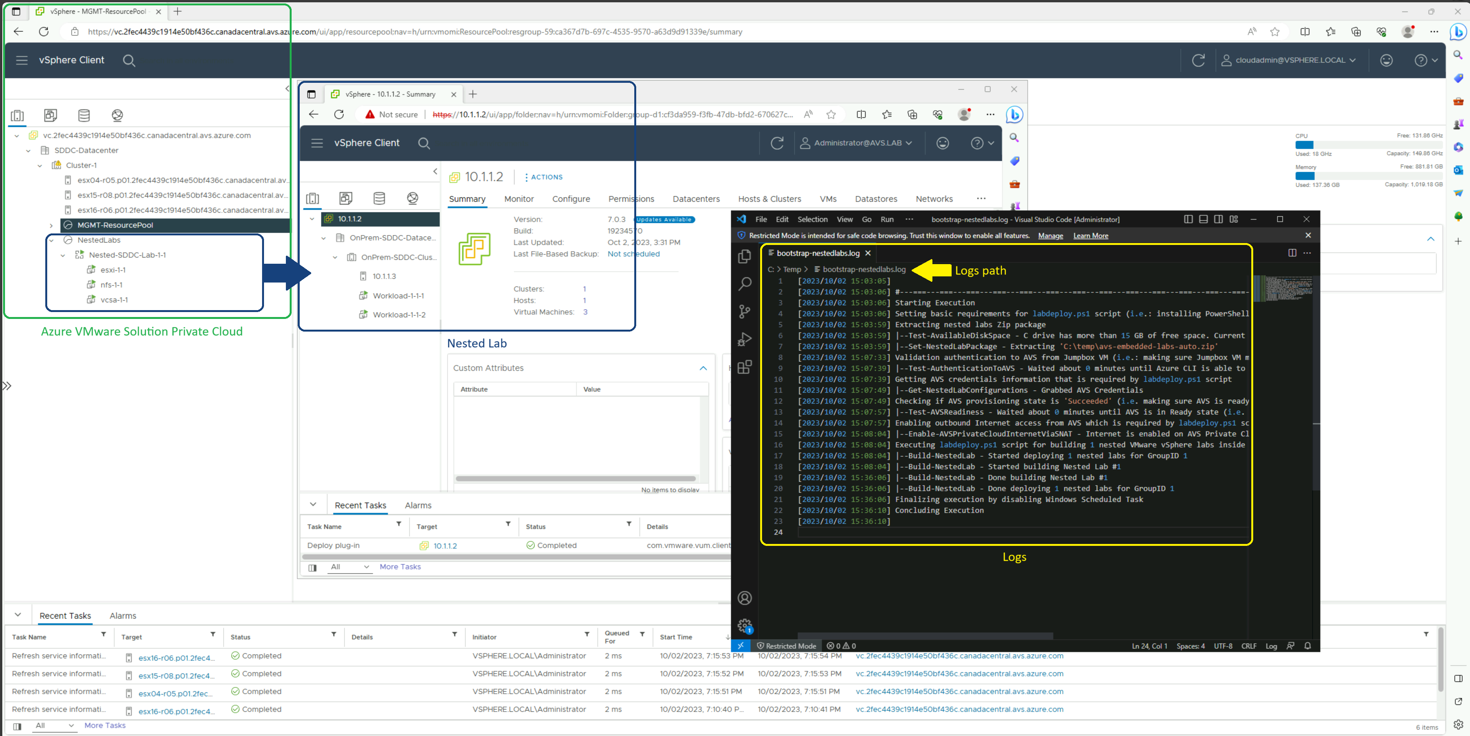The width and height of the screenshot is (1470, 736).
Task: Click refresh icon in outer vSphere header
Action: tap(1198, 61)
